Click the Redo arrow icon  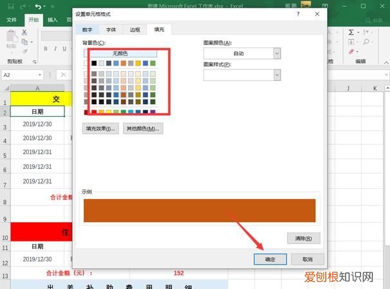pyautogui.click(x=23, y=6)
